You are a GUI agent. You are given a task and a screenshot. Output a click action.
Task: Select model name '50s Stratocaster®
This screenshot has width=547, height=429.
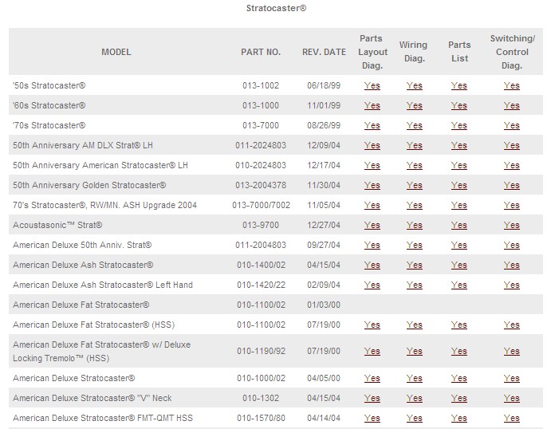[49, 85]
